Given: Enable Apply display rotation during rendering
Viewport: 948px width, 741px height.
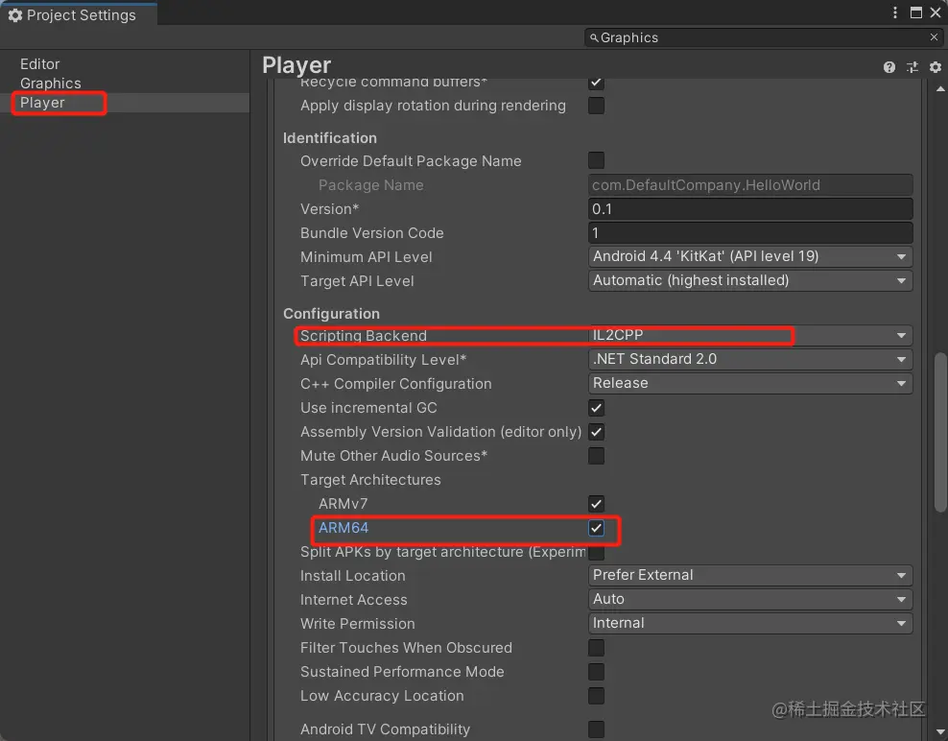Looking at the screenshot, I should (x=596, y=106).
